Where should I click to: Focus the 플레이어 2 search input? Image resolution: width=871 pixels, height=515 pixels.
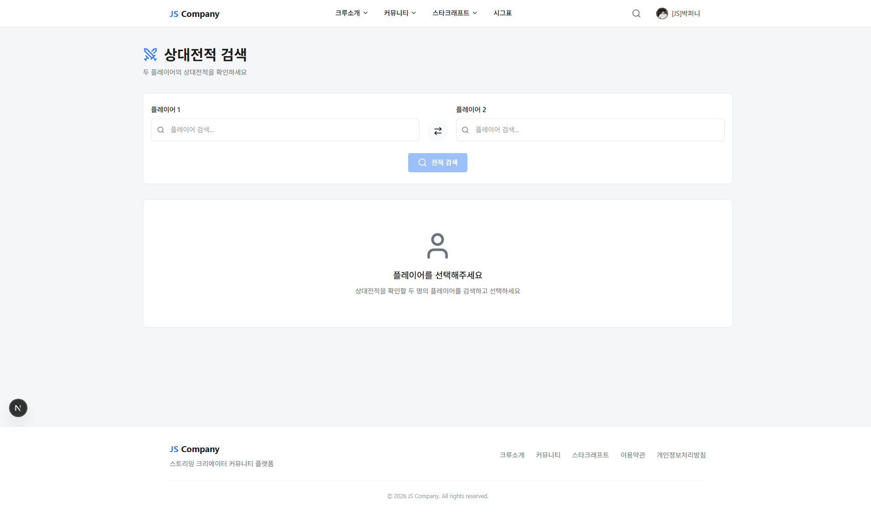click(x=596, y=130)
